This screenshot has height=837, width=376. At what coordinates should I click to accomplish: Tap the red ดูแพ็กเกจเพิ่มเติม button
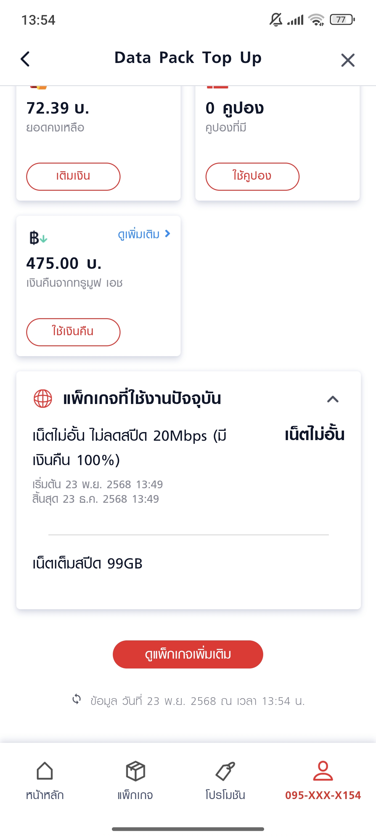click(188, 654)
